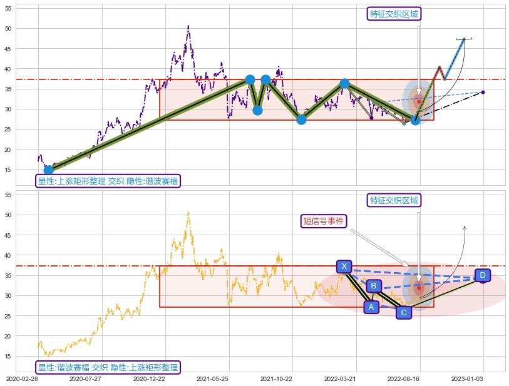Click the X harmonic point marker
509x386 pixels.
(344, 267)
